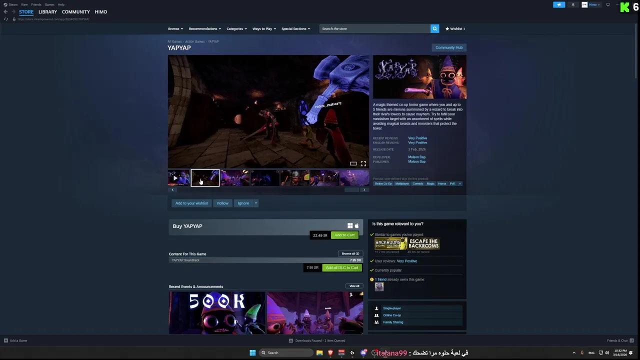Click the Apple platform icon

356,226
